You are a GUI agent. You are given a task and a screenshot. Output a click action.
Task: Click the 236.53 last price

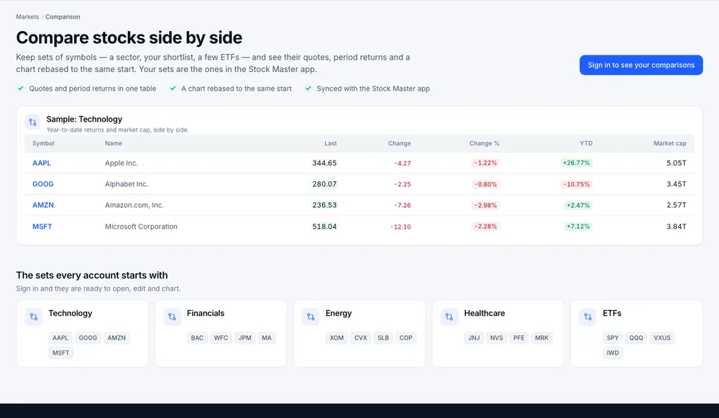[x=324, y=205]
